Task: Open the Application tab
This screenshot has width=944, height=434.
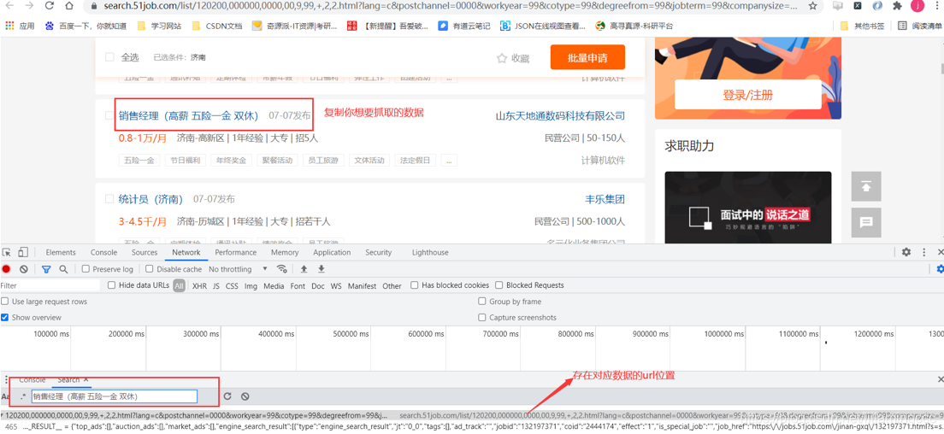Action: 332,253
